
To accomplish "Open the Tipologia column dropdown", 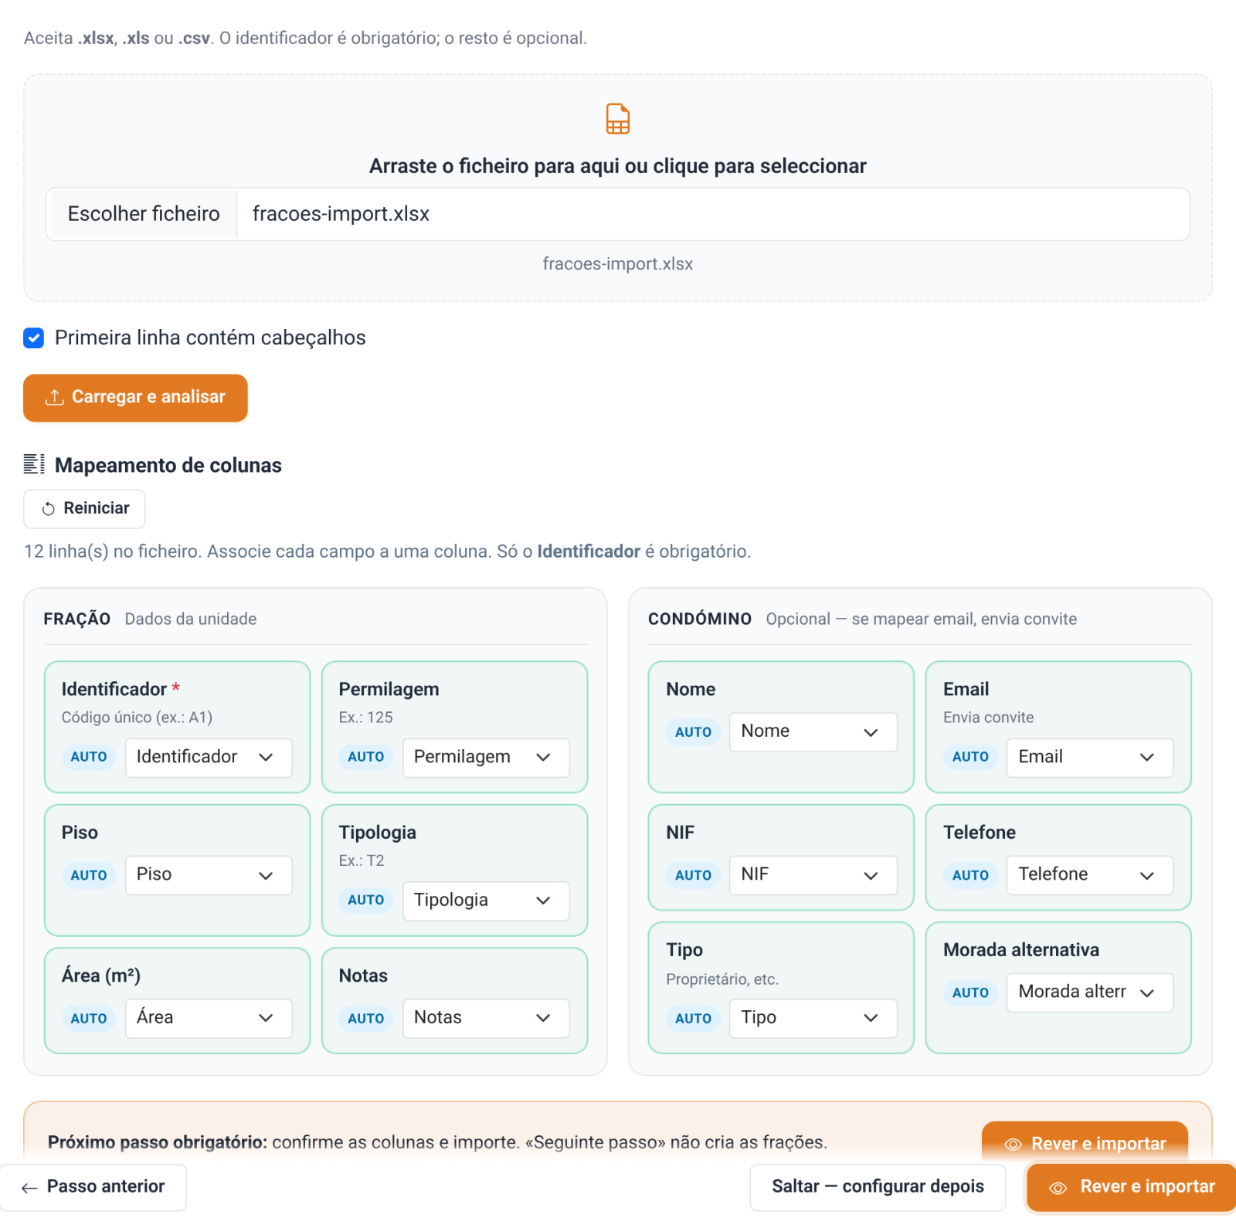I will click(x=486, y=901).
